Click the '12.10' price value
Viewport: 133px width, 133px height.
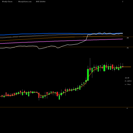click(127, 78)
